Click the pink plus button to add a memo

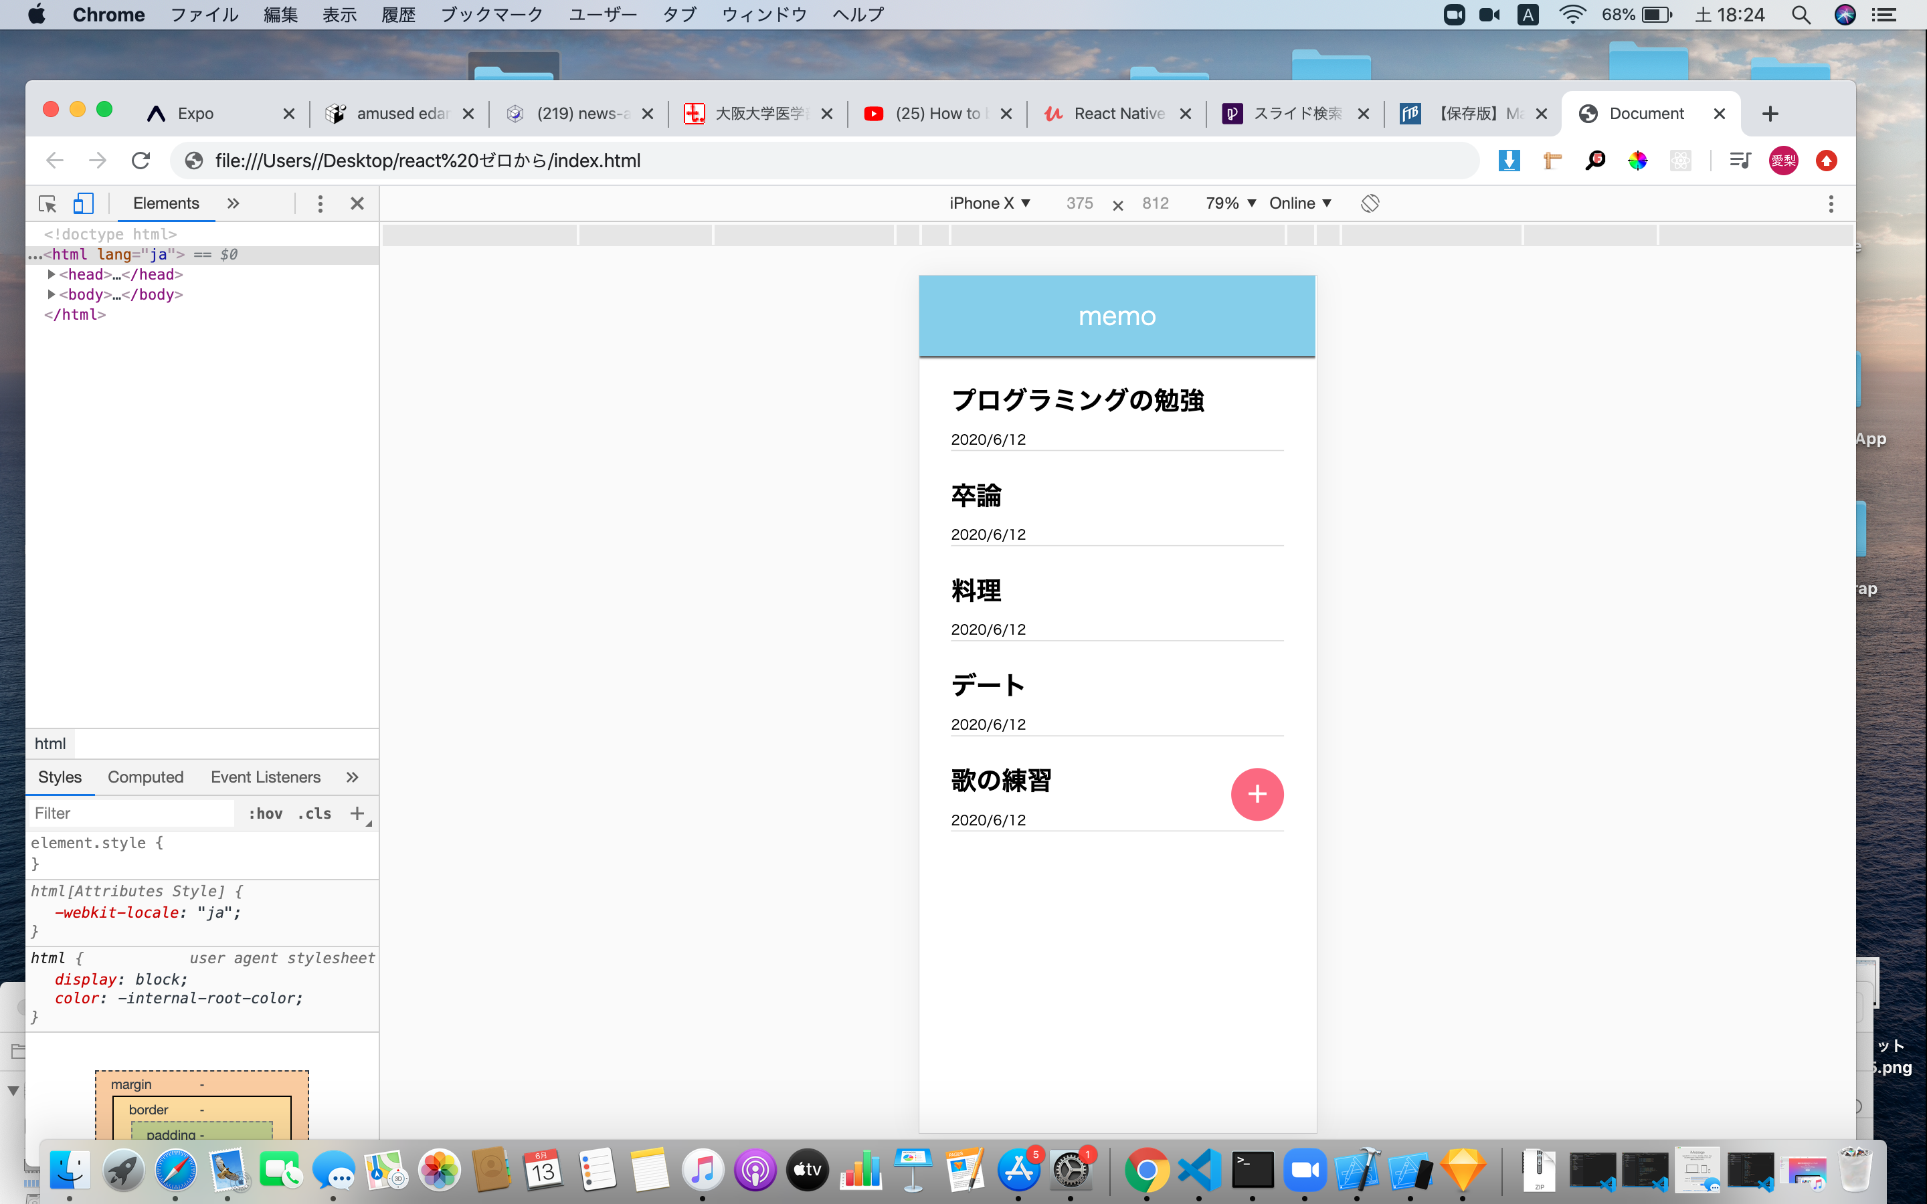pos(1257,794)
